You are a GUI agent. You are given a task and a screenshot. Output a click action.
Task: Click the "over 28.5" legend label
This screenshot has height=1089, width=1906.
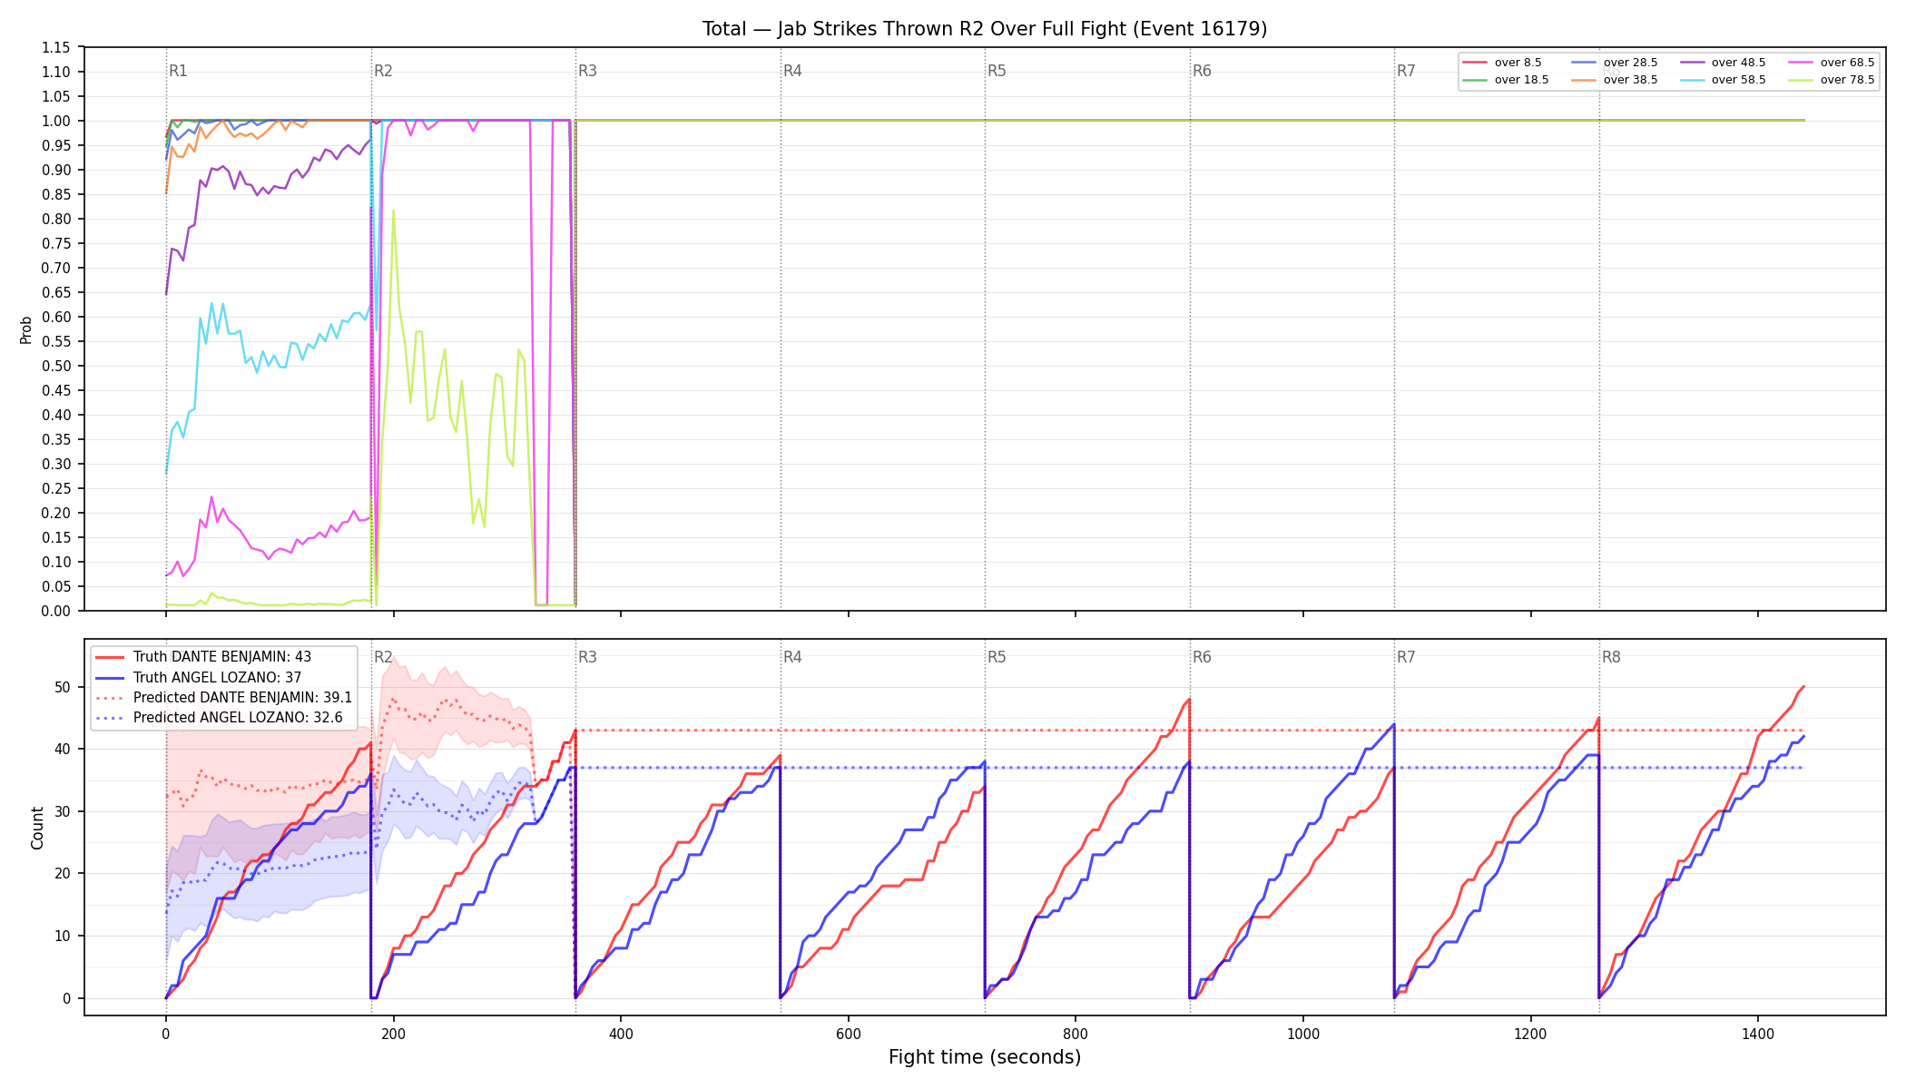pos(1630,63)
